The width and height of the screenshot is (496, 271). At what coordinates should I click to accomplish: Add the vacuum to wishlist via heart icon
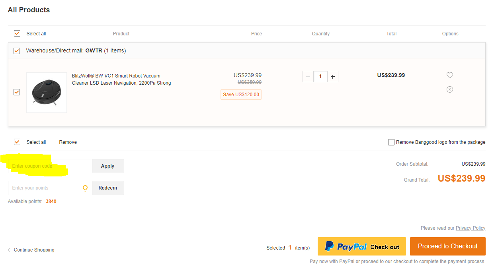(450, 75)
